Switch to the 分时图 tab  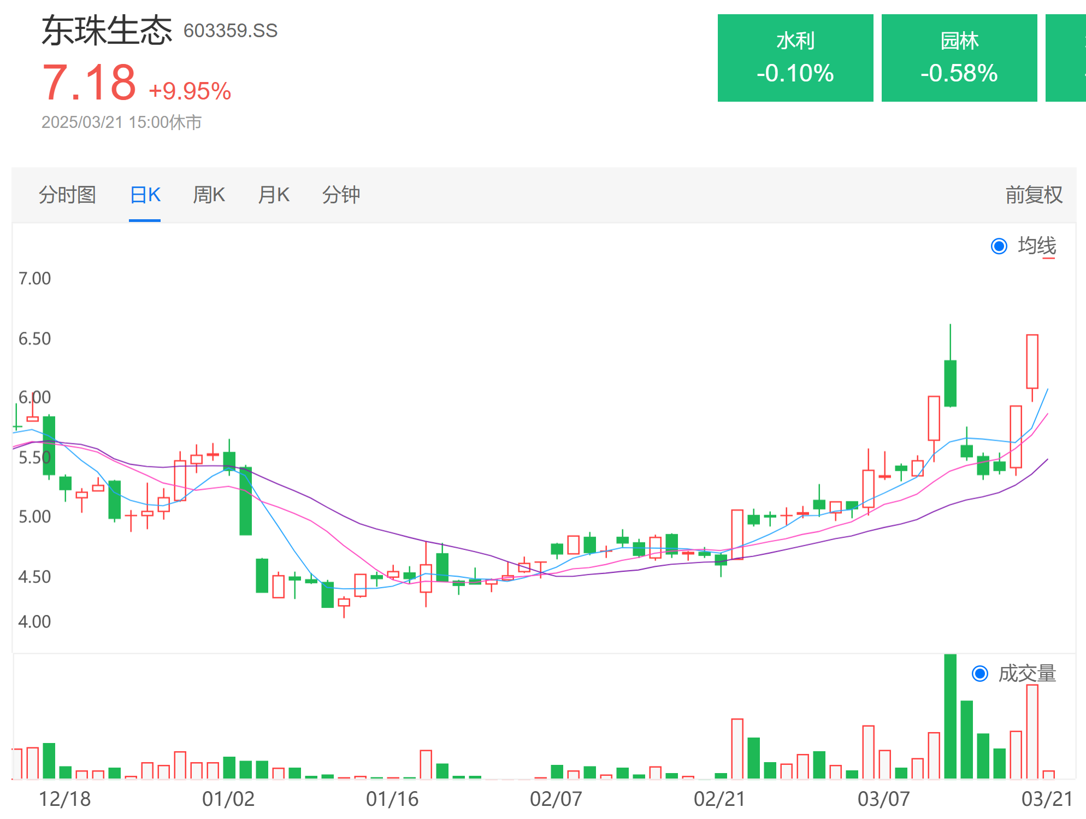[x=67, y=195]
